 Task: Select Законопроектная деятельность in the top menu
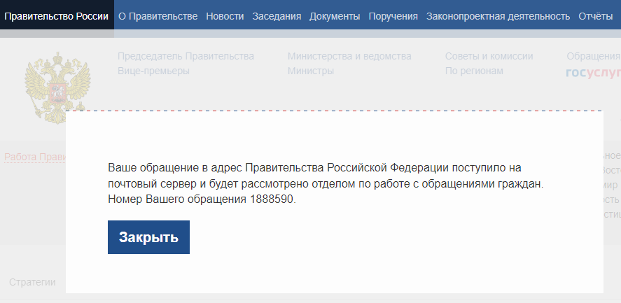coord(498,15)
